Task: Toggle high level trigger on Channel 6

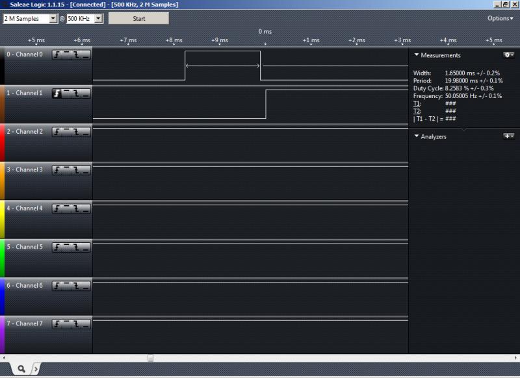Action: (x=67, y=285)
